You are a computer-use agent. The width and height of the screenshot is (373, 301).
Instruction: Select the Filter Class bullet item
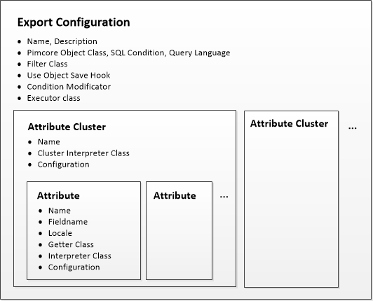tap(47, 64)
